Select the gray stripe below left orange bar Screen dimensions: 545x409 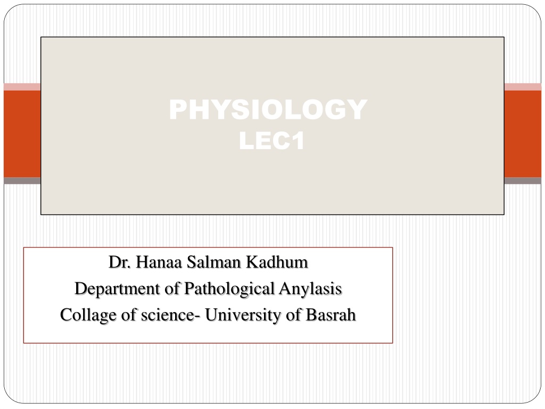click(x=22, y=181)
